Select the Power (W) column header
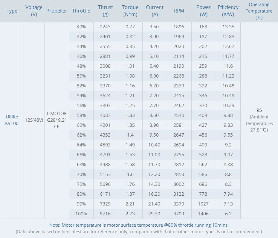The image size is (278, 238). [203, 11]
